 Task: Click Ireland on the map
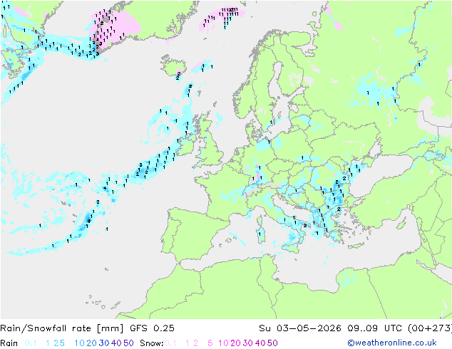[186, 144]
